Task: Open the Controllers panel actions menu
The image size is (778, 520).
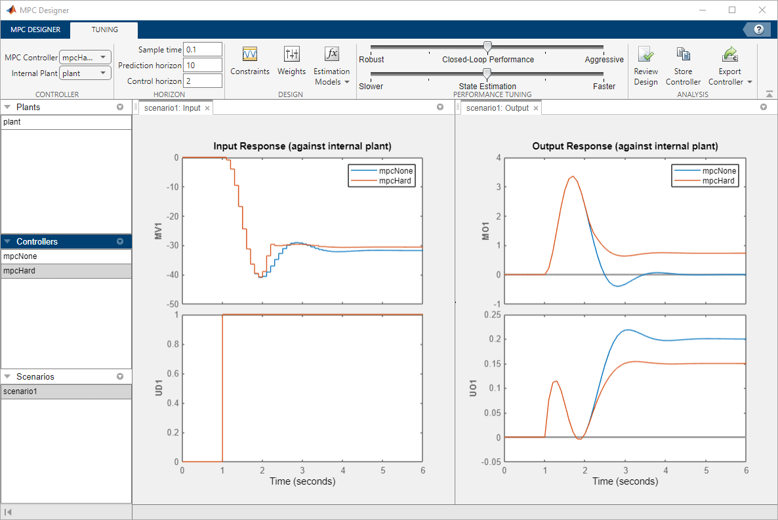Action: coord(120,242)
